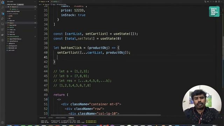Open App.css in the src folder
The image size is (224, 126).
12,21
